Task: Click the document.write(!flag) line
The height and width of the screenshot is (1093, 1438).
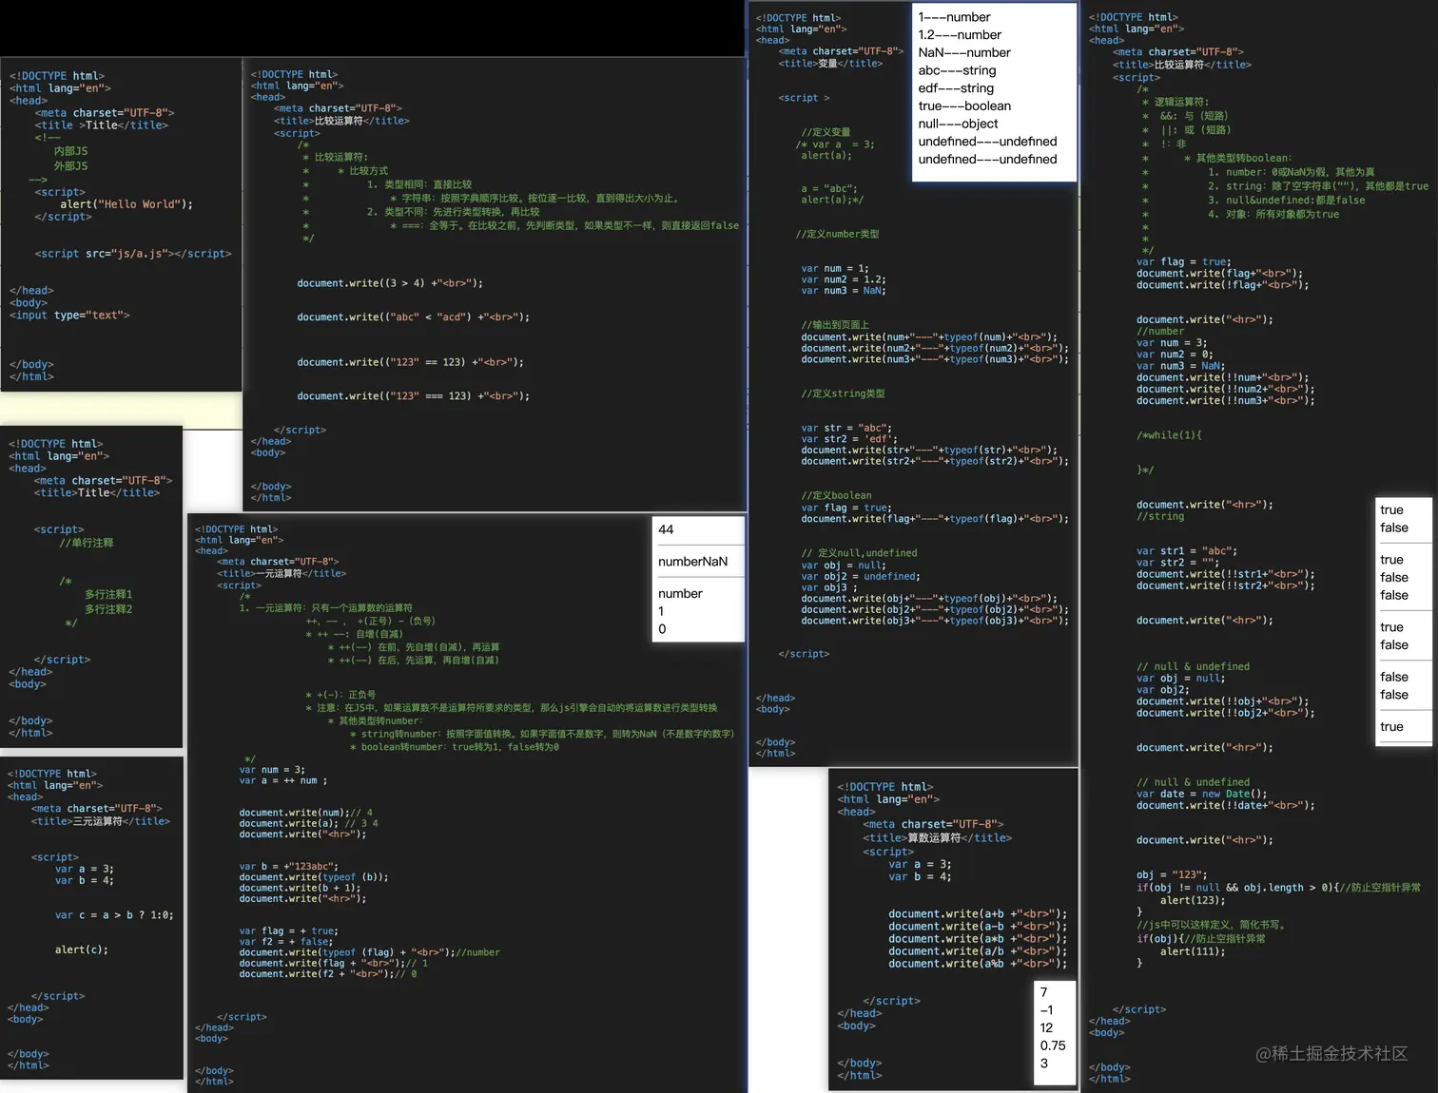Action: tap(1223, 285)
